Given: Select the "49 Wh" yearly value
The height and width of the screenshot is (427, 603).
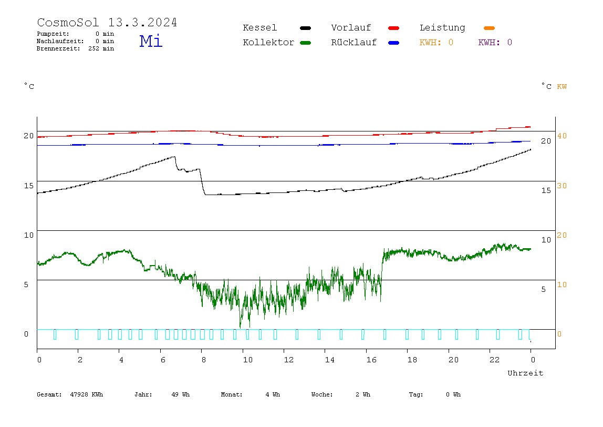Looking at the screenshot, I should pyautogui.click(x=181, y=394).
